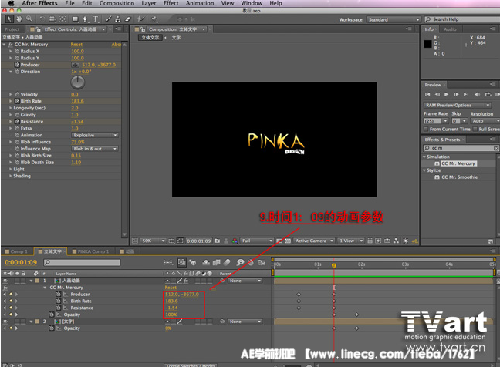Open RAM Preview Options dropdown
Image resolution: width=500 pixels, height=367 pixels.
[457, 105]
